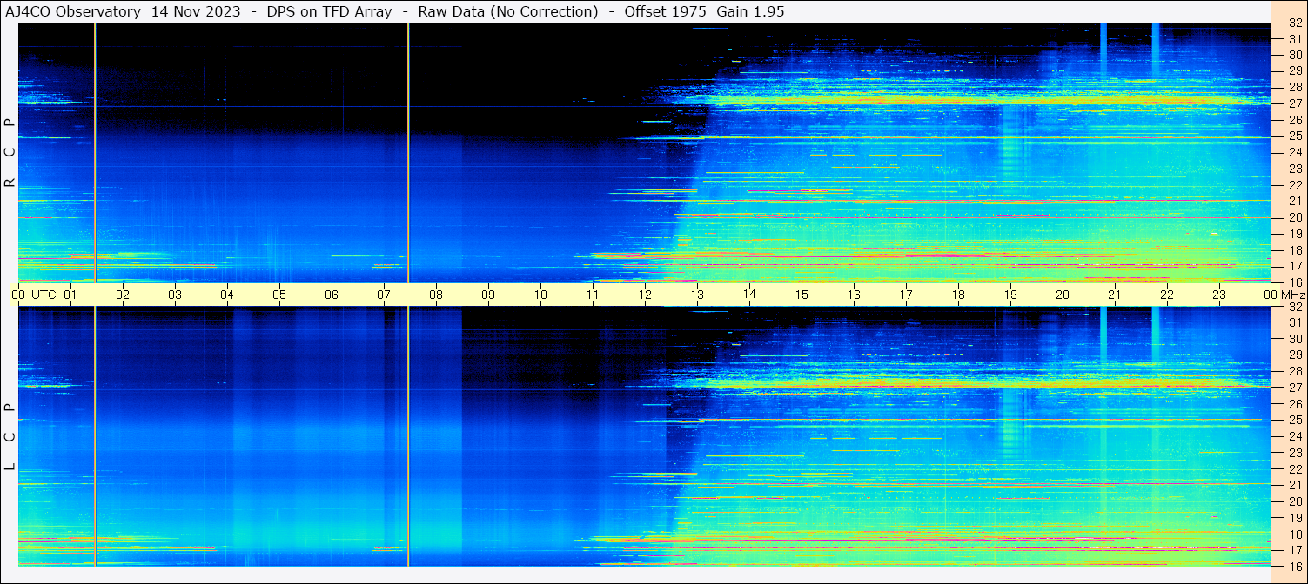Viewport: 1308px width, 584px height.
Task: Select hour 22 on the time axis
Action: point(1167,295)
